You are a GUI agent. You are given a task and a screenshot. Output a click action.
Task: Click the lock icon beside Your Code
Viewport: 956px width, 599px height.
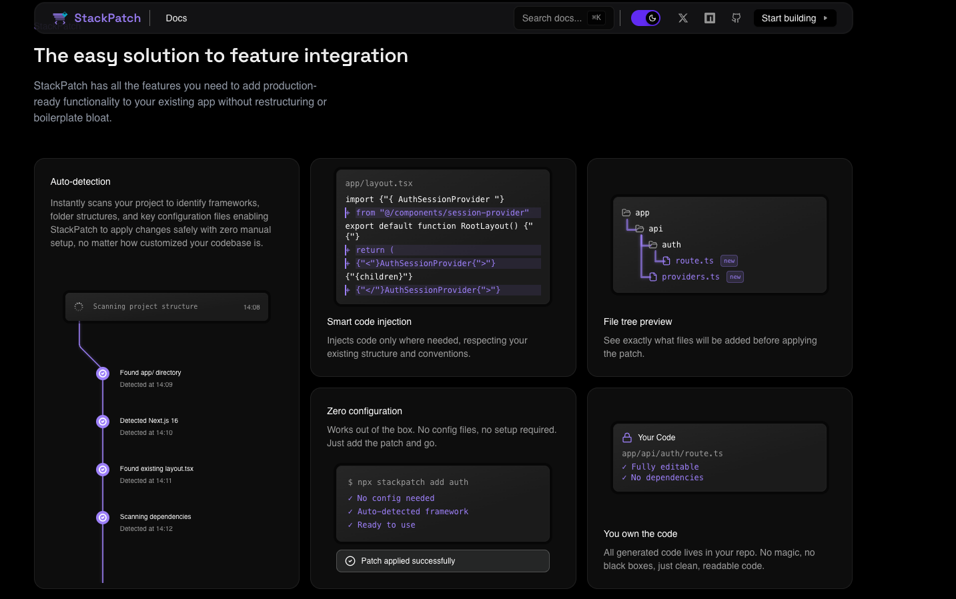(x=626, y=437)
